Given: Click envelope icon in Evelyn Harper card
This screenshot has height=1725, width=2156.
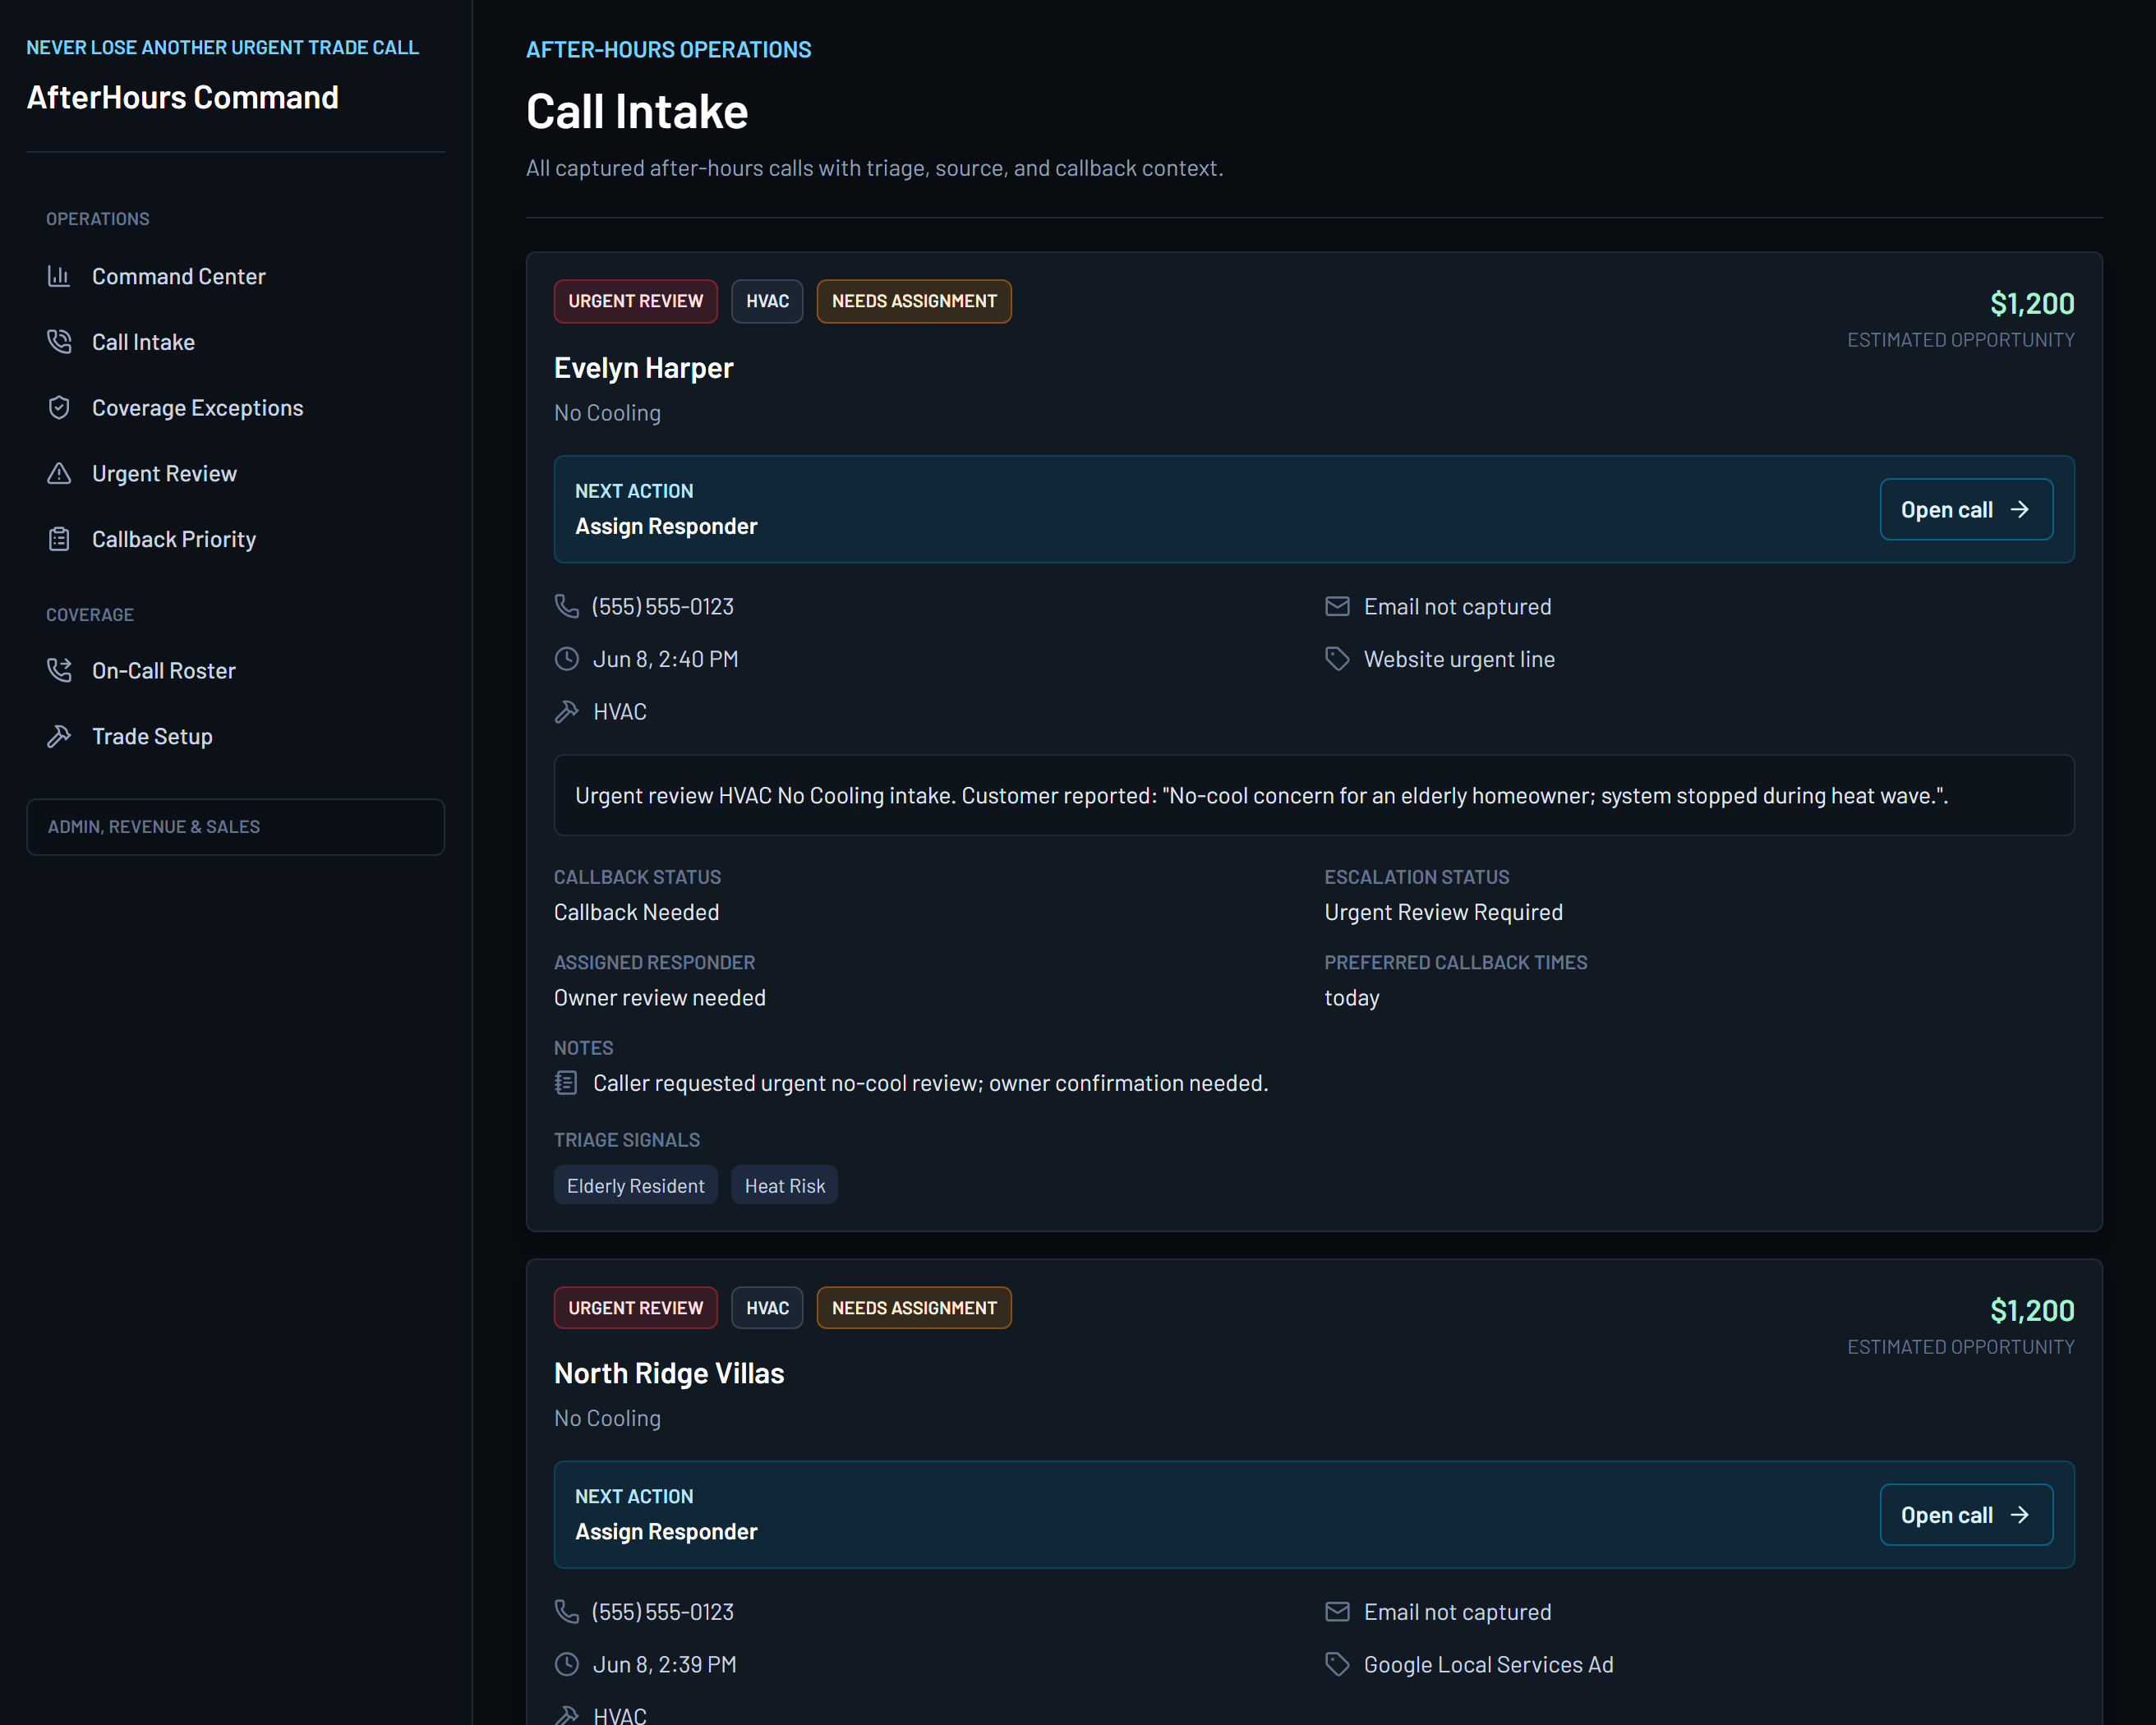Looking at the screenshot, I should coord(1337,606).
